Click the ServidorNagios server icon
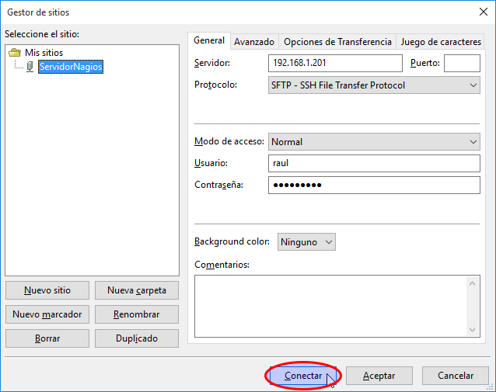496x392 pixels. click(x=30, y=67)
